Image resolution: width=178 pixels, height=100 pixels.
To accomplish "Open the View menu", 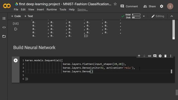I will pos(31,9).
